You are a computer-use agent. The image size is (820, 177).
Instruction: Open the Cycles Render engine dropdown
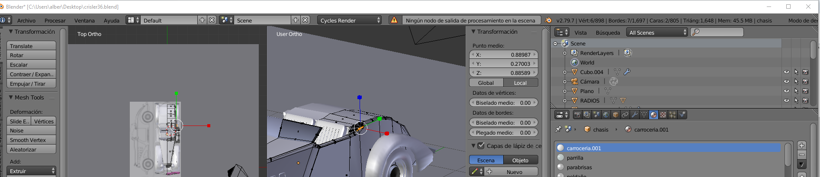pyautogui.click(x=350, y=20)
